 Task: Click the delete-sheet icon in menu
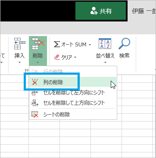34,114
